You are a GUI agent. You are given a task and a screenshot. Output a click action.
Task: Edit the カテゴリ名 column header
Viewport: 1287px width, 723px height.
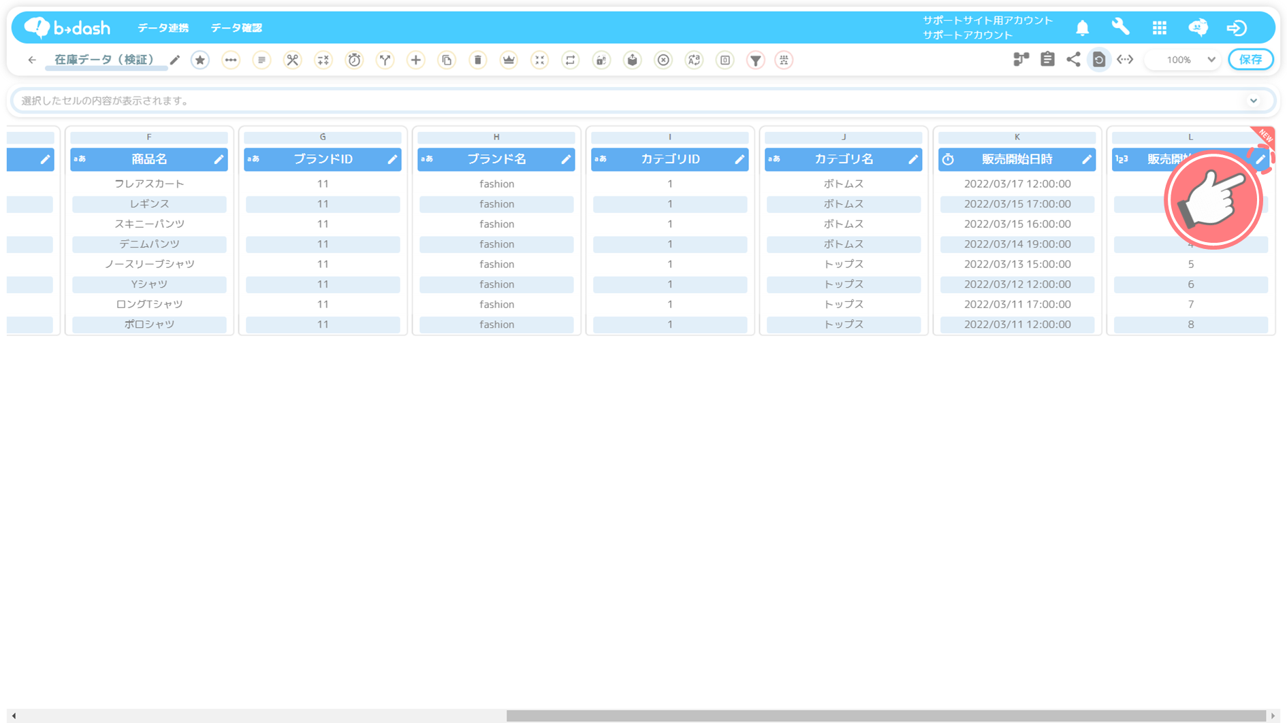coord(913,159)
